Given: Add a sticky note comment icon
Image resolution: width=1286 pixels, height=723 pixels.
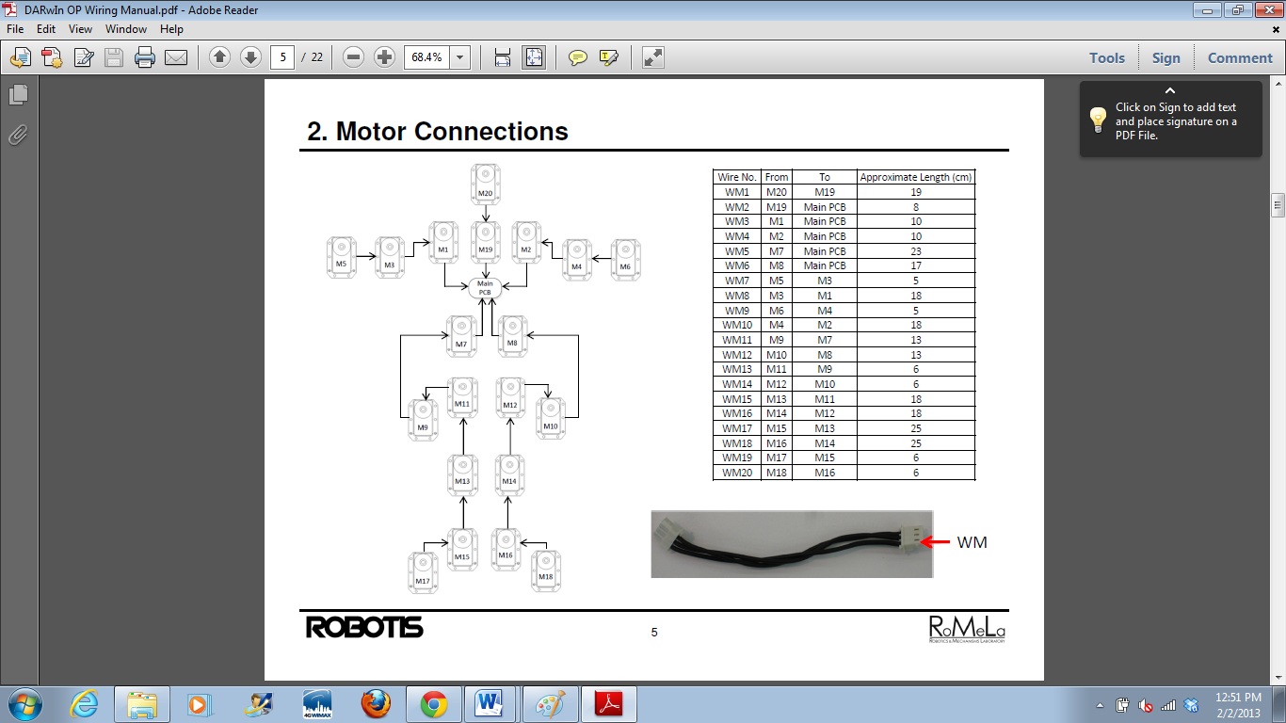Looking at the screenshot, I should (578, 57).
